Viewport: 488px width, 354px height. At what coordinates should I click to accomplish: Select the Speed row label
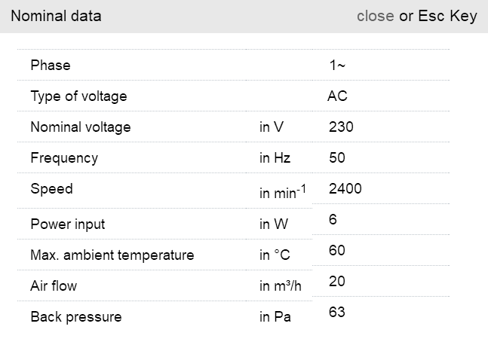52,189
